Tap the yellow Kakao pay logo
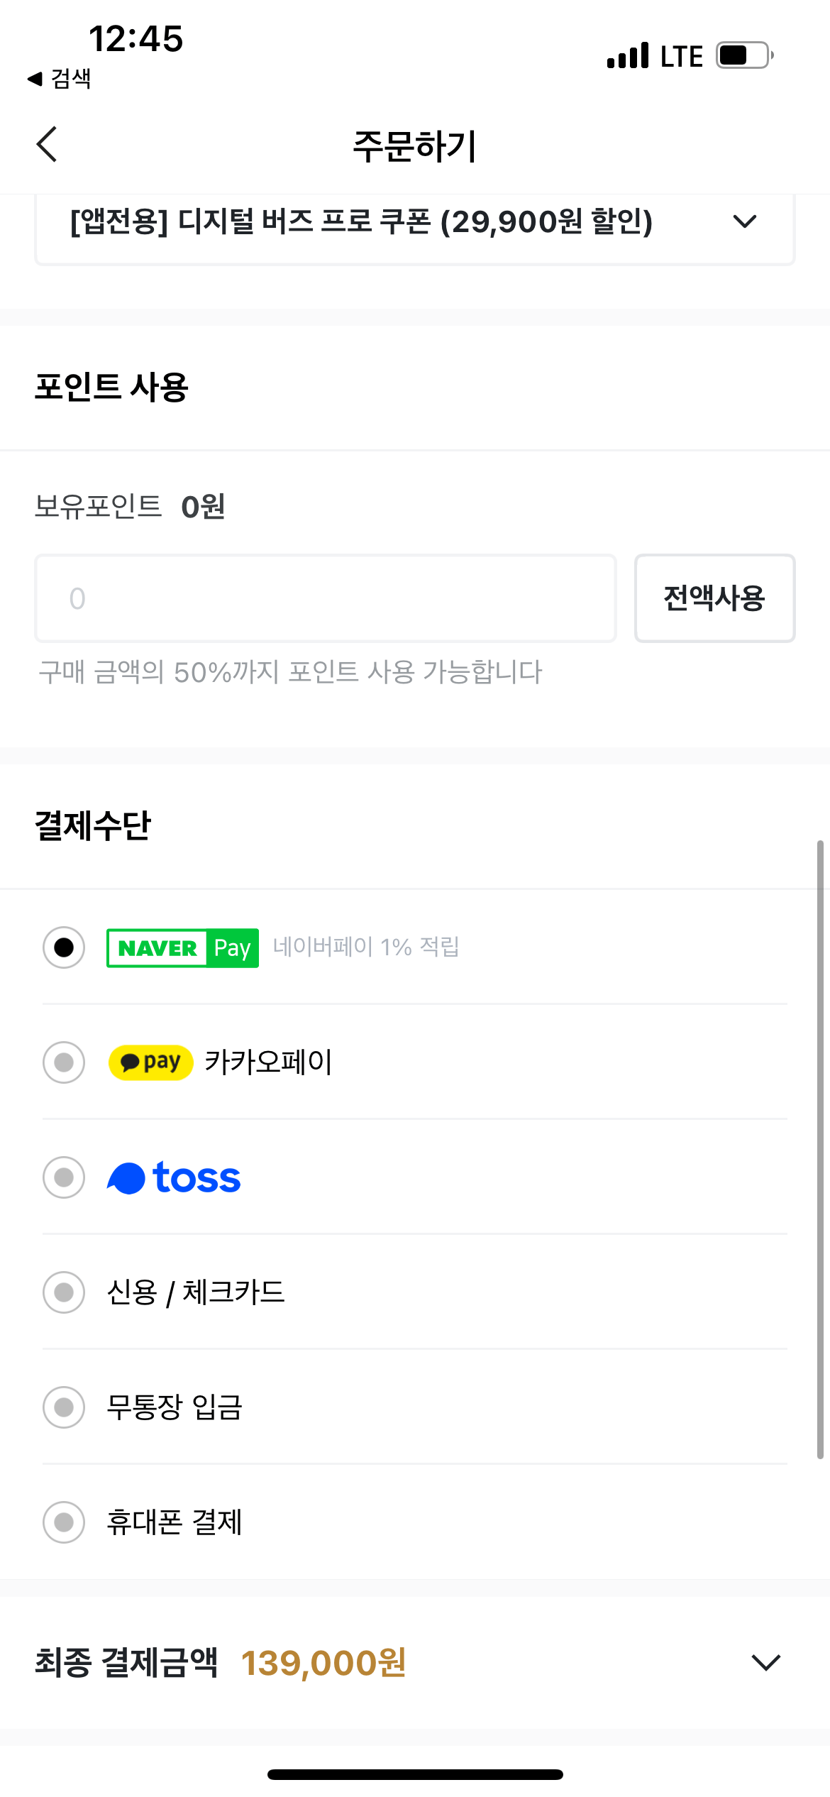The width and height of the screenshot is (830, 1797). (150, 1062)
